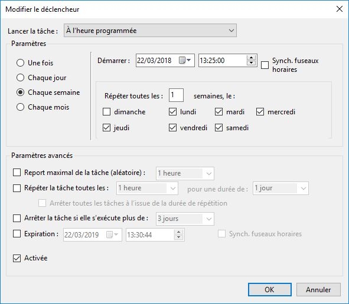Click the OK button
Image resolution: width=349 pixels, height=304 pixels.
pyautogui.click(x=270, y=290)
